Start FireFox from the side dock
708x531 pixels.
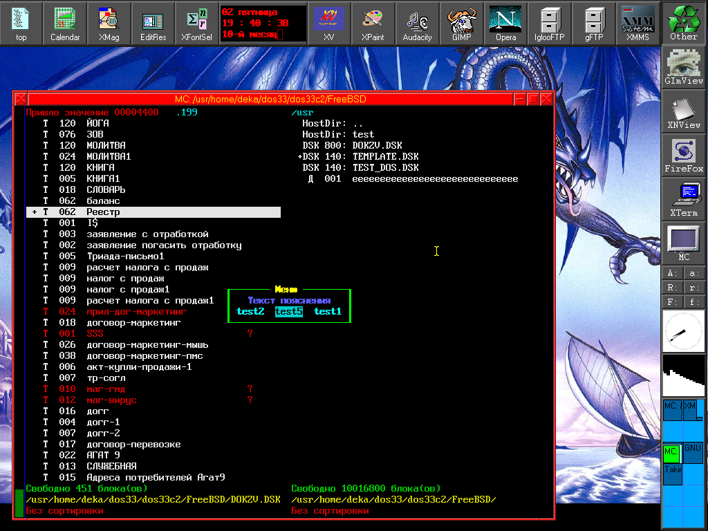(684, 154)
